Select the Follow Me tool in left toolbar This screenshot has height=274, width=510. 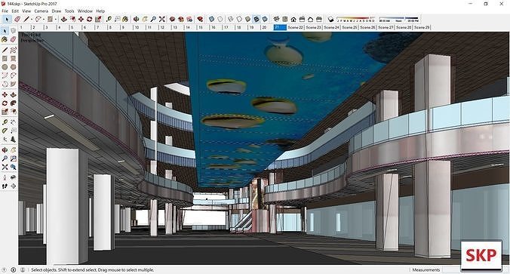coord(13,103)
